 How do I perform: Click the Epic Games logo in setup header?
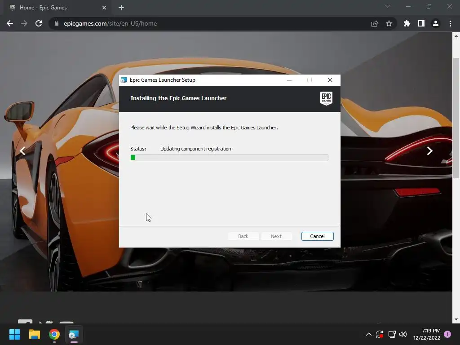(x=326, y=98)
